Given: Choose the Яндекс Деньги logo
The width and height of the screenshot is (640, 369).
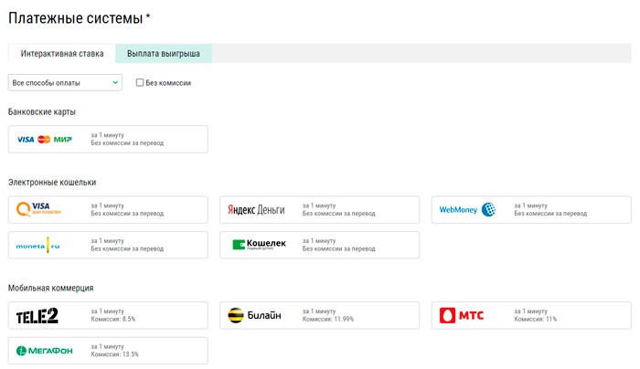Looking at the screenshot, I should point(256,209).
